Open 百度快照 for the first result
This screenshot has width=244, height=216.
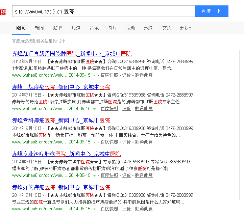(x=109, y=75)
